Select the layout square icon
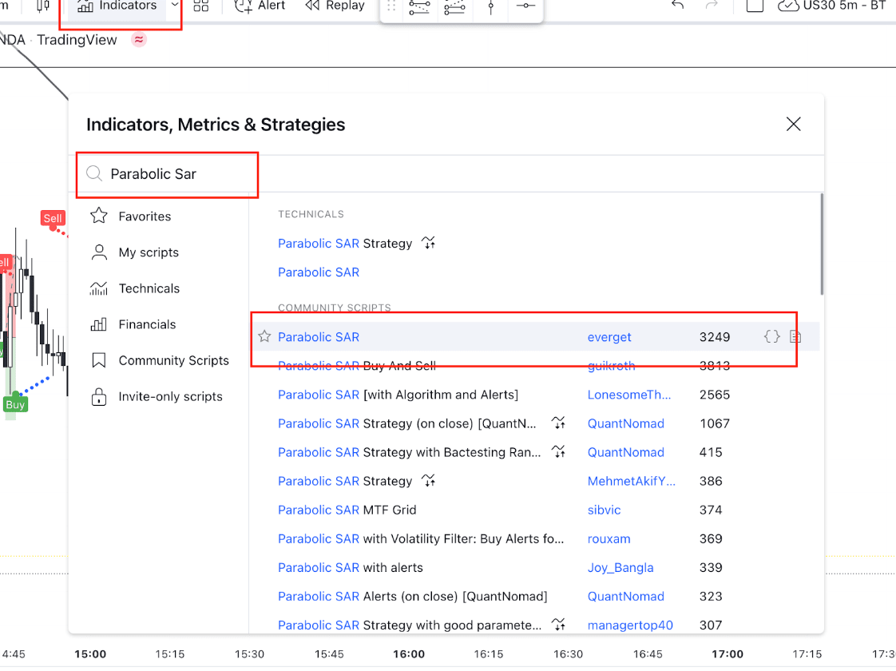 [x=755, y=6]
